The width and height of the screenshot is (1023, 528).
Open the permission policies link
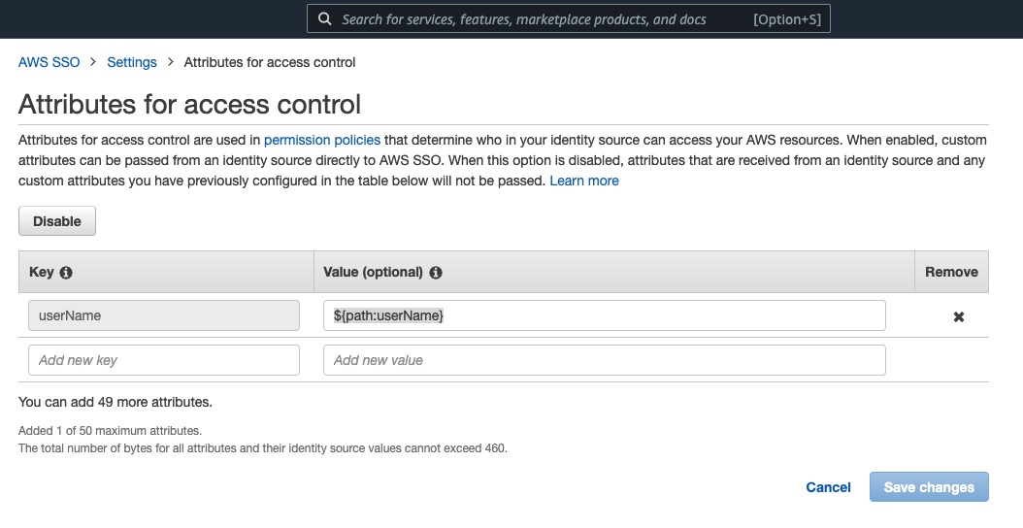322,140
